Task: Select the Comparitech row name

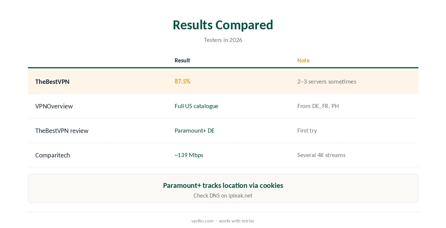Action: [x=52, y=155]
